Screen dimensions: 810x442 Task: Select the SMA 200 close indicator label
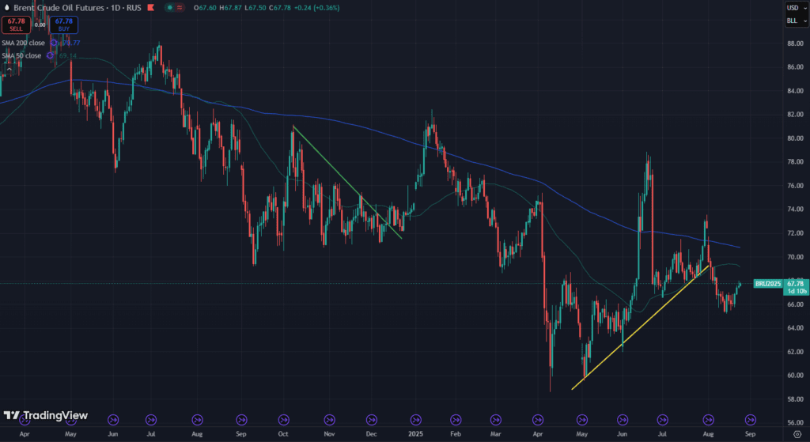tap(24, 43)
